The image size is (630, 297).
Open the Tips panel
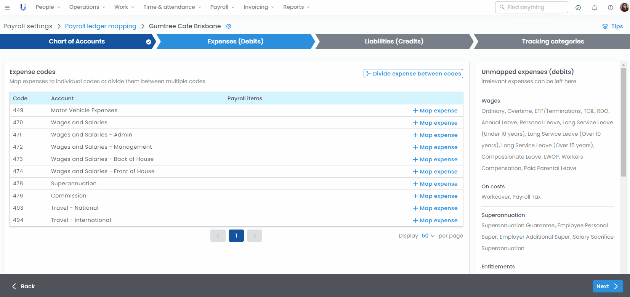(612, 26)
